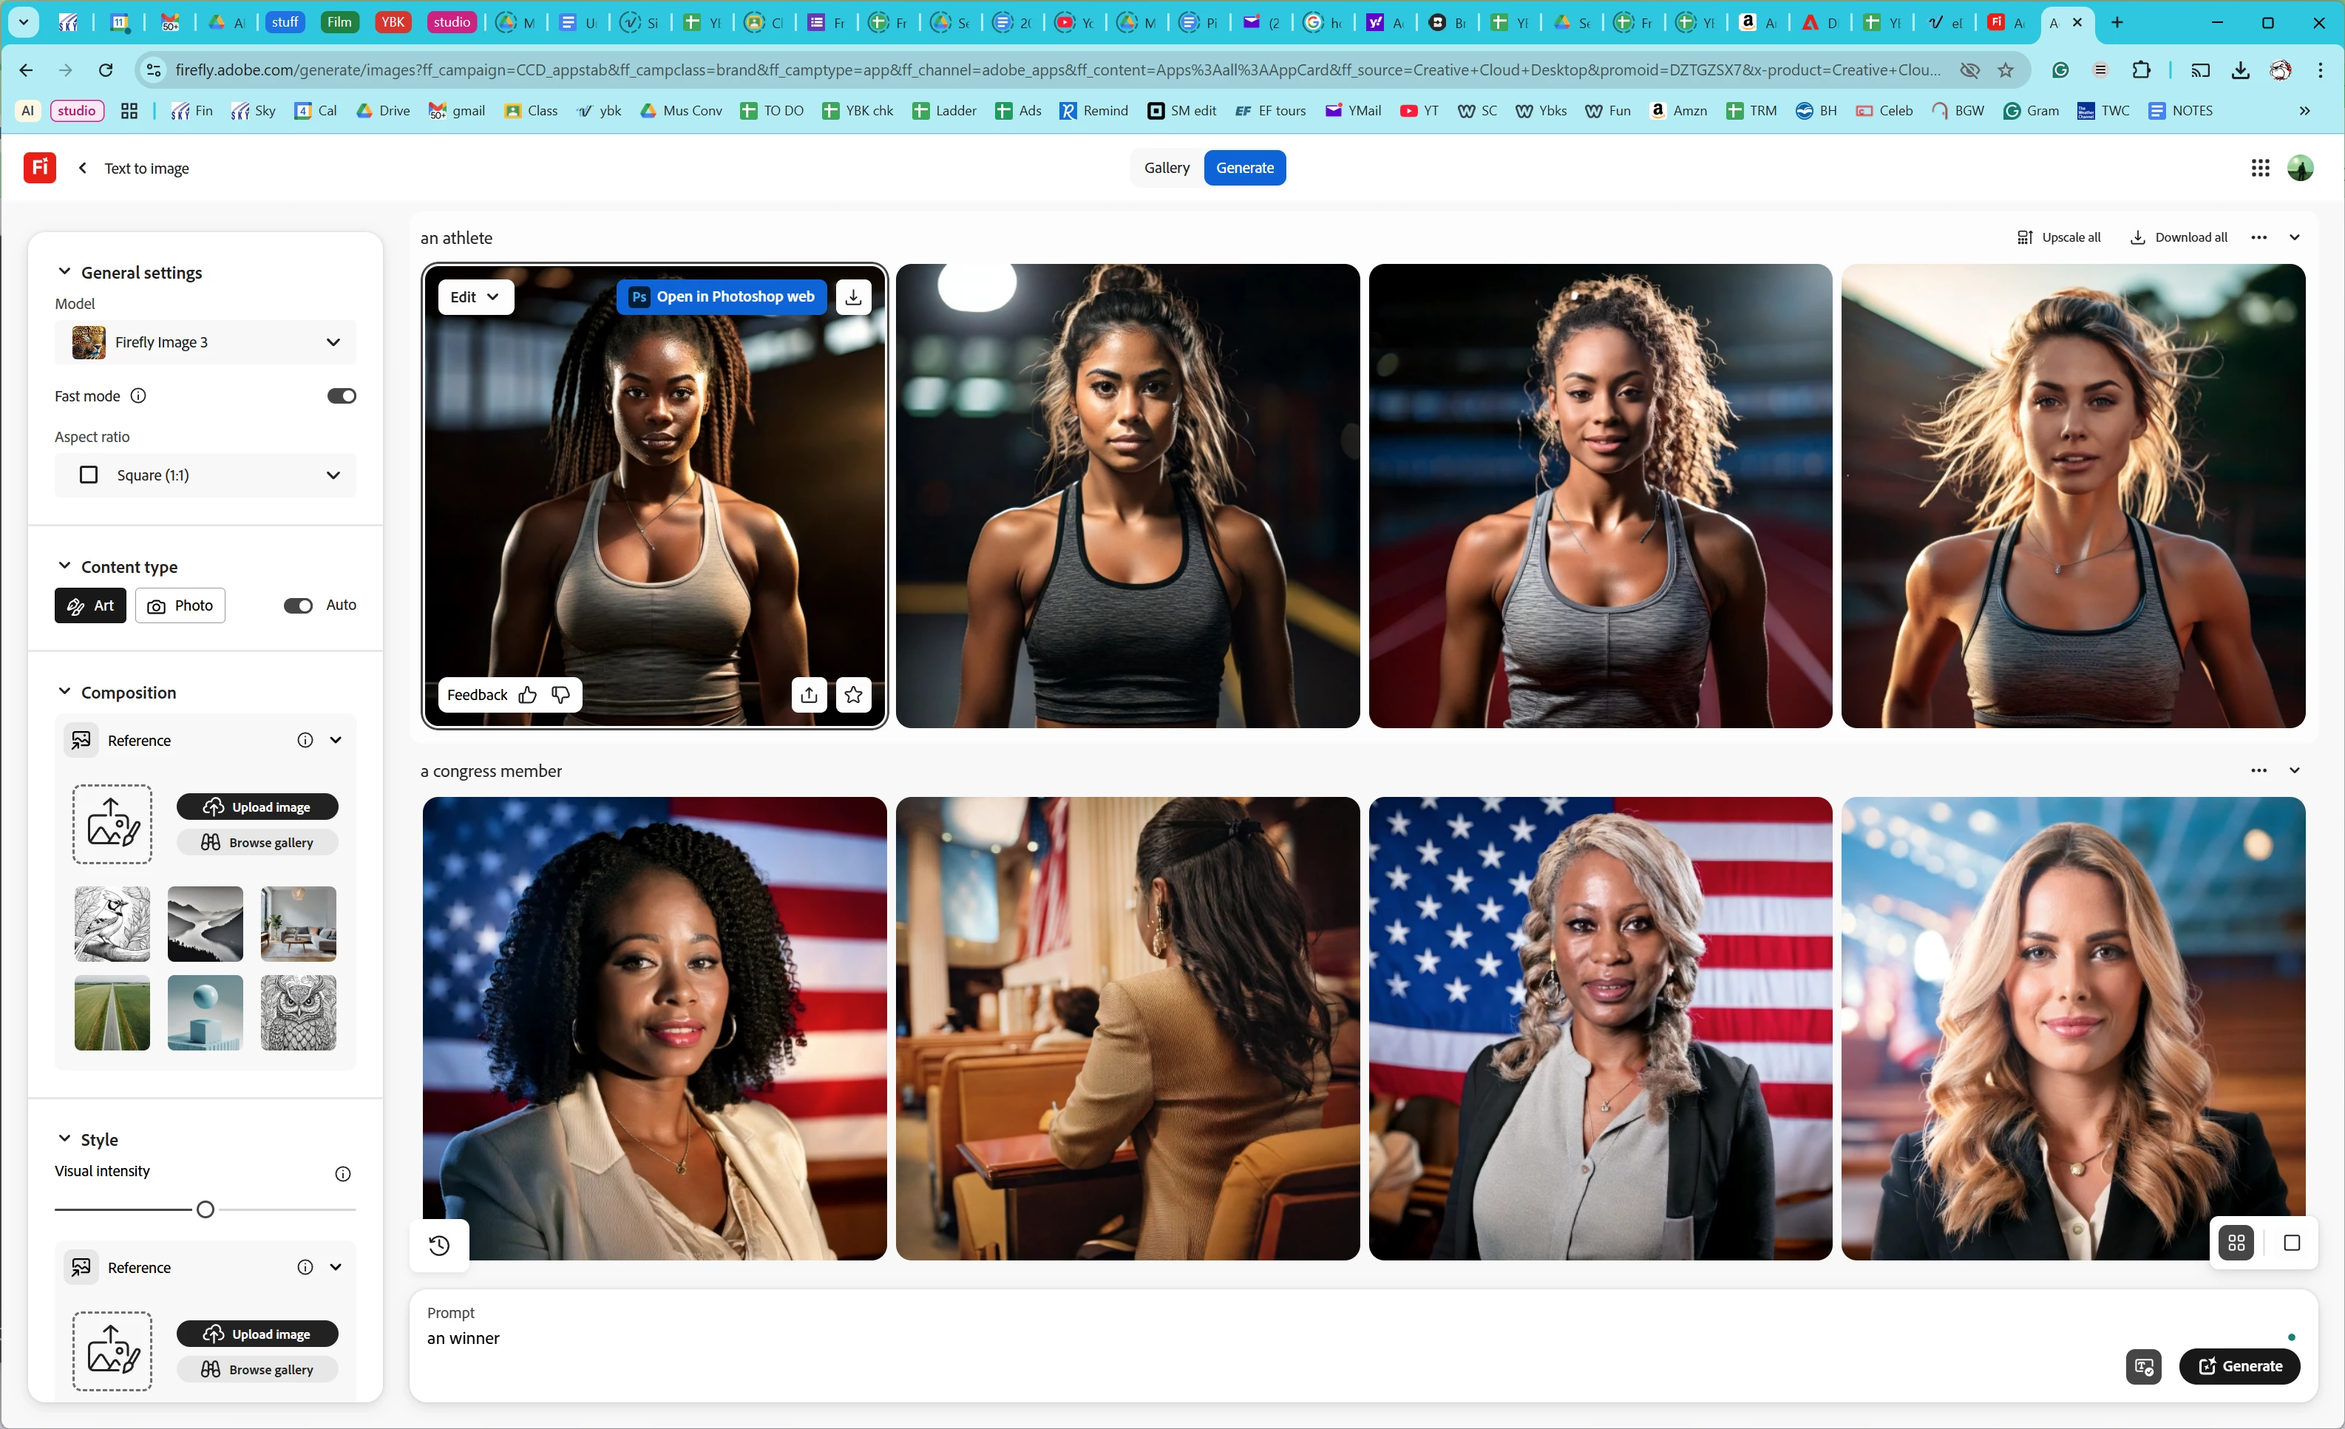Click the thumbs up feedback icon
The image size is (2345, 1429).
tap(528, 696)
